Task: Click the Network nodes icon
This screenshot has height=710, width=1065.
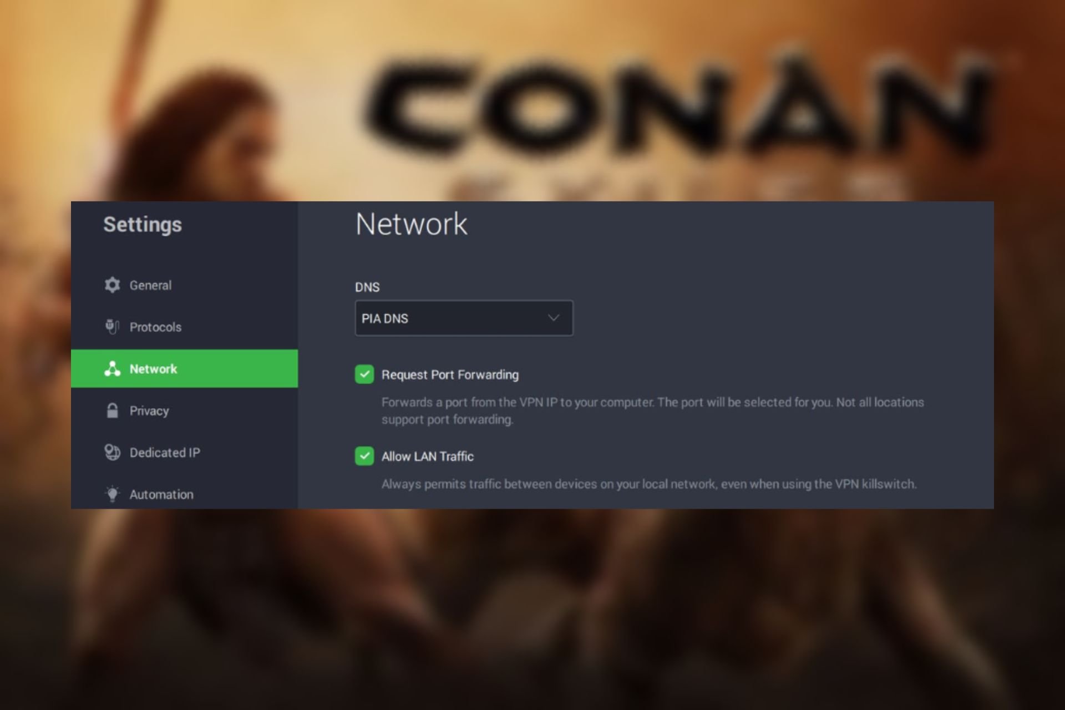Action: 112,369
